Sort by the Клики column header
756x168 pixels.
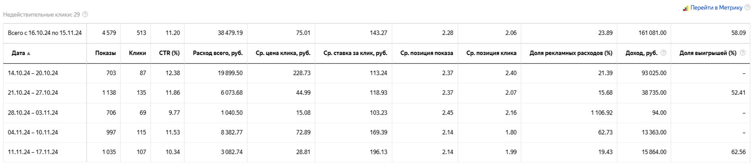point(137,53)
